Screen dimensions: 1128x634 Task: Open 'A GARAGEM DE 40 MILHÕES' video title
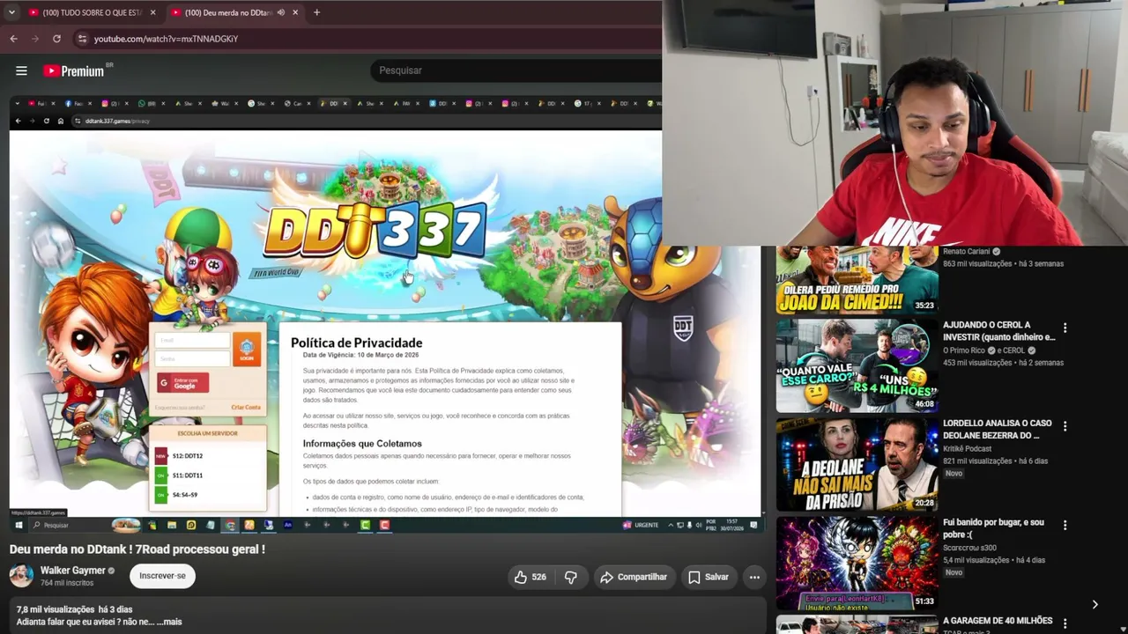click(998, 621)
